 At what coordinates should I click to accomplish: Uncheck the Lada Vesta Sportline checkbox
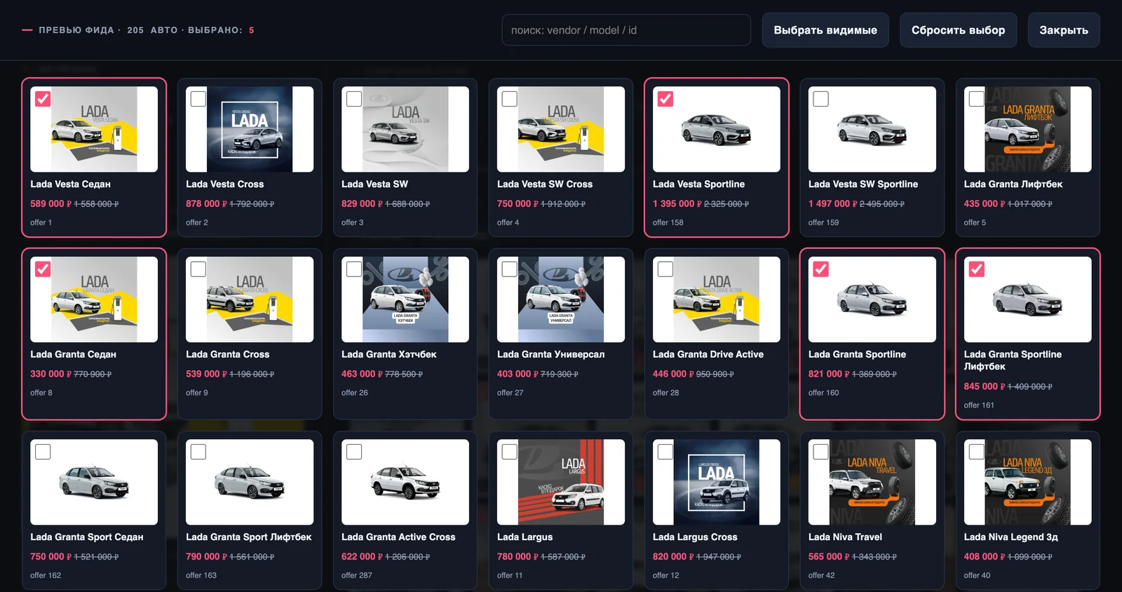(x=665, y=99)
